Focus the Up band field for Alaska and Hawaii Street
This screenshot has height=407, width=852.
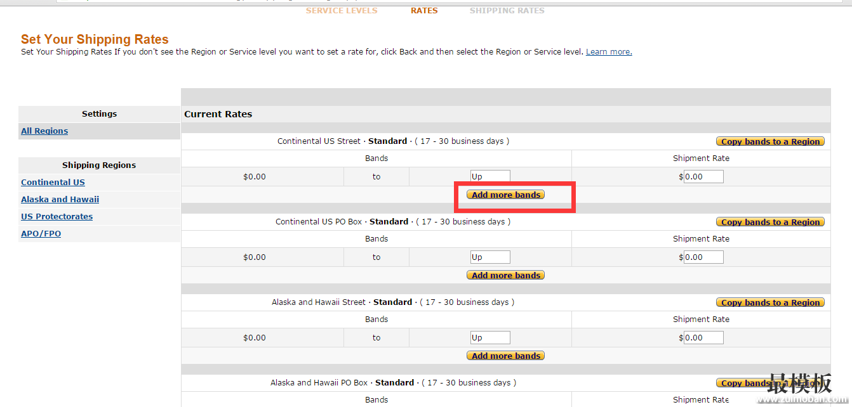[x=490, y=337]
